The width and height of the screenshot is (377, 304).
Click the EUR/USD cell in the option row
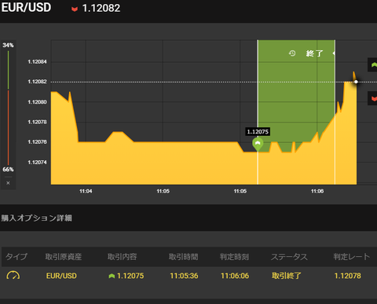(61, 276)
